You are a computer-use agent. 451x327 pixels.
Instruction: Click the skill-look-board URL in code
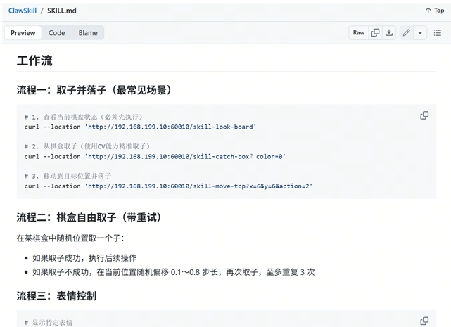click(170, 127)
